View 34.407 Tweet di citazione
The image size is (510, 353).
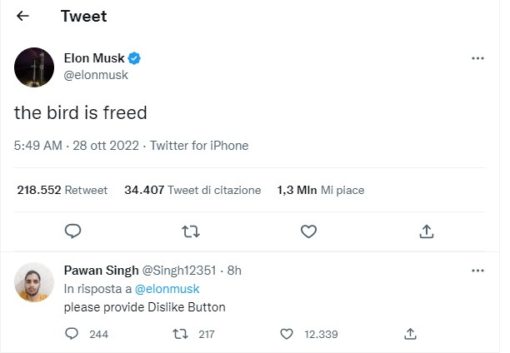click(x=192, y=190)
